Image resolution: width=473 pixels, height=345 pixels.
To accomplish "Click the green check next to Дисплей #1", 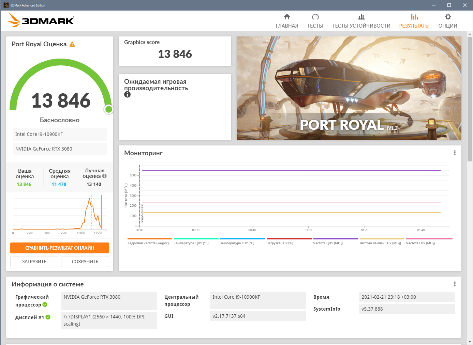I will (x=48, y=317).
